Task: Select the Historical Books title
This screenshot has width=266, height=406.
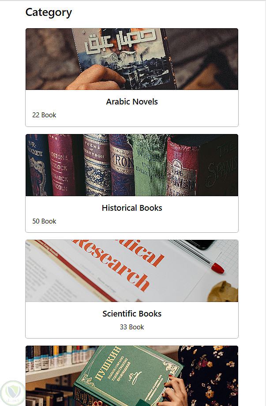Action: point(132,208)
